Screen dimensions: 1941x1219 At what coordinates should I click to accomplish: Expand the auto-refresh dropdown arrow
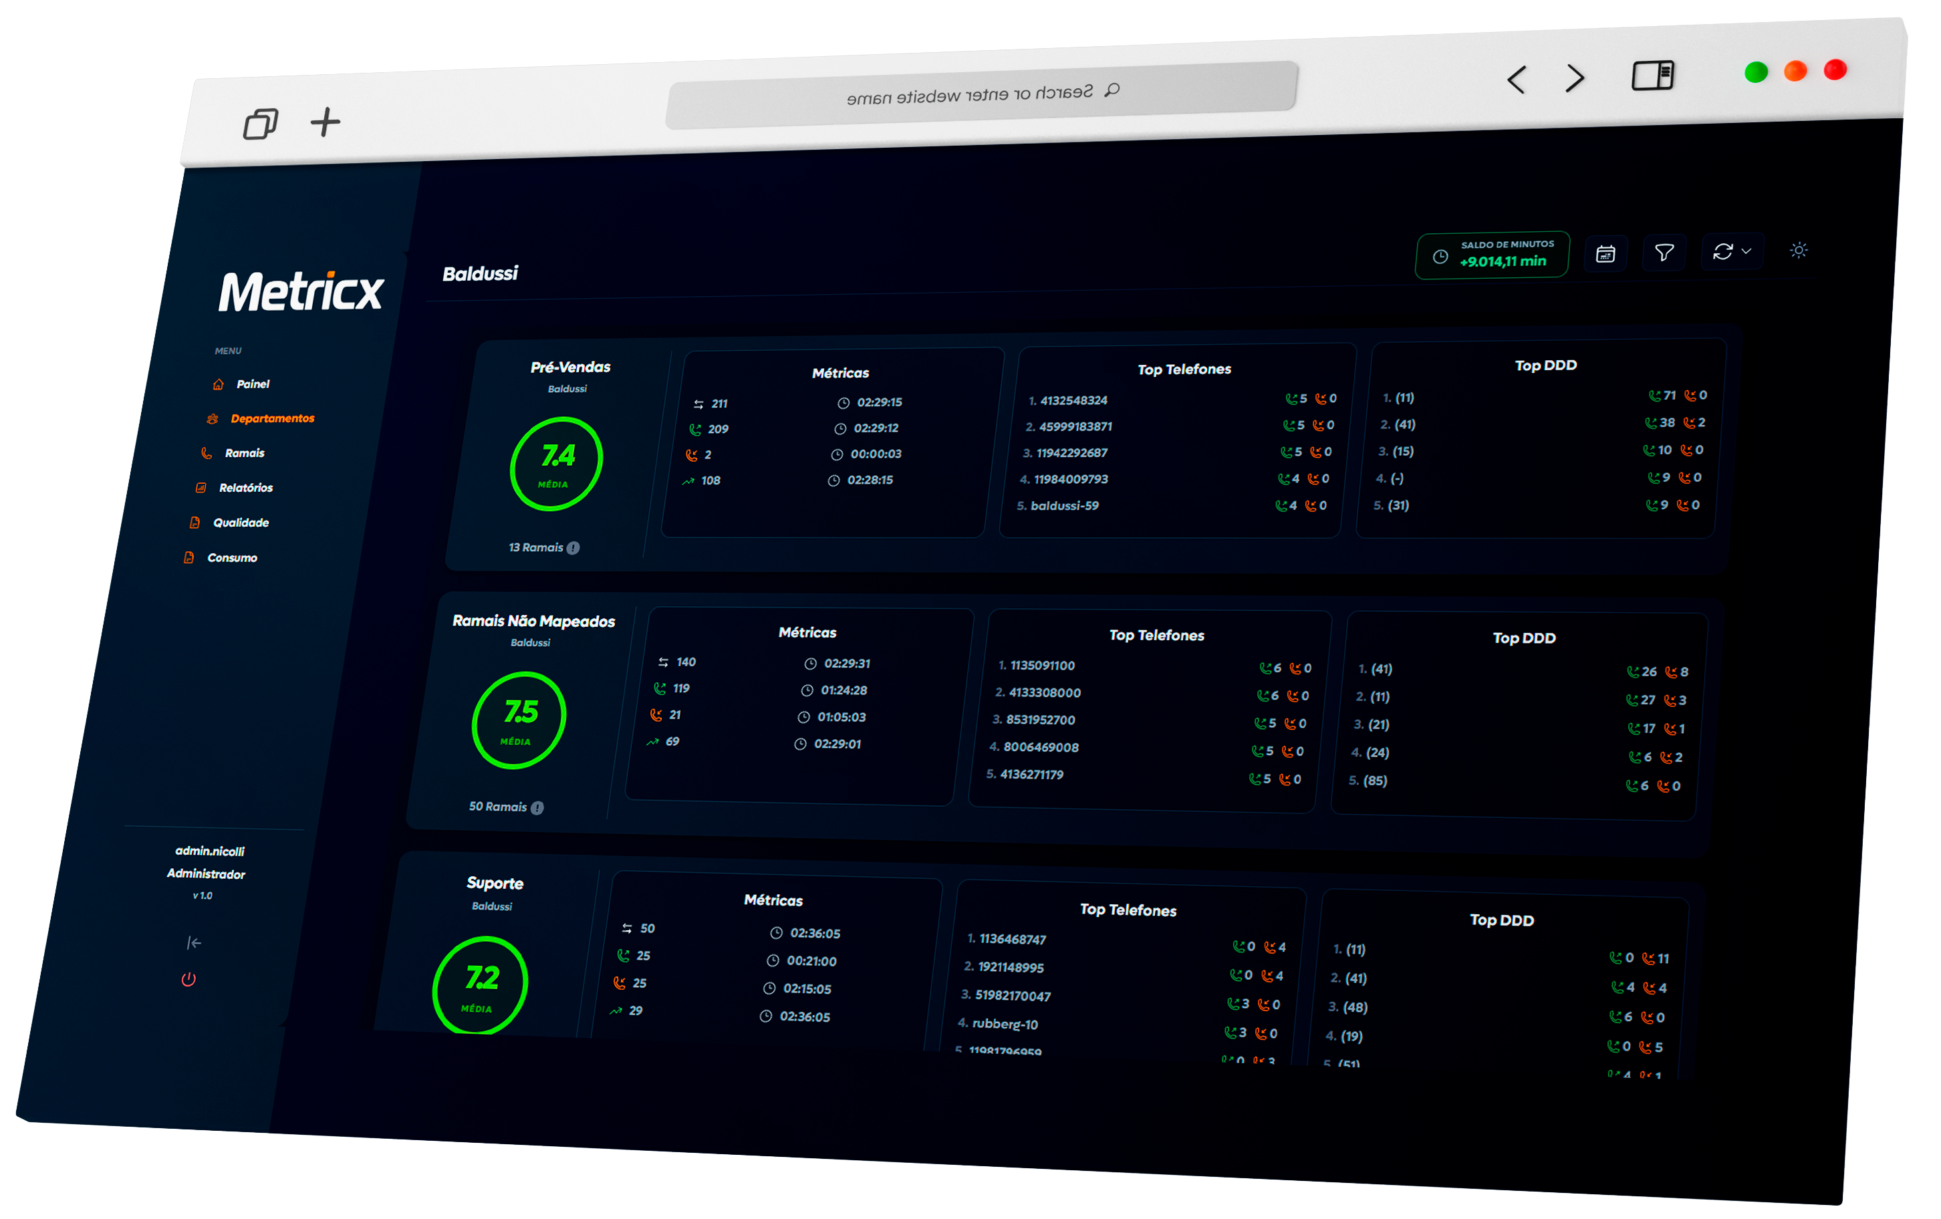pos(1746,251)
